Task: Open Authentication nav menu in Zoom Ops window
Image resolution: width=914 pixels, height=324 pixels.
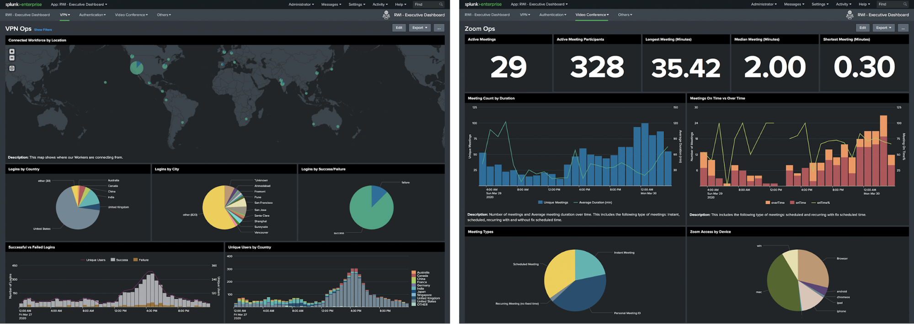Action: [553, 15]
